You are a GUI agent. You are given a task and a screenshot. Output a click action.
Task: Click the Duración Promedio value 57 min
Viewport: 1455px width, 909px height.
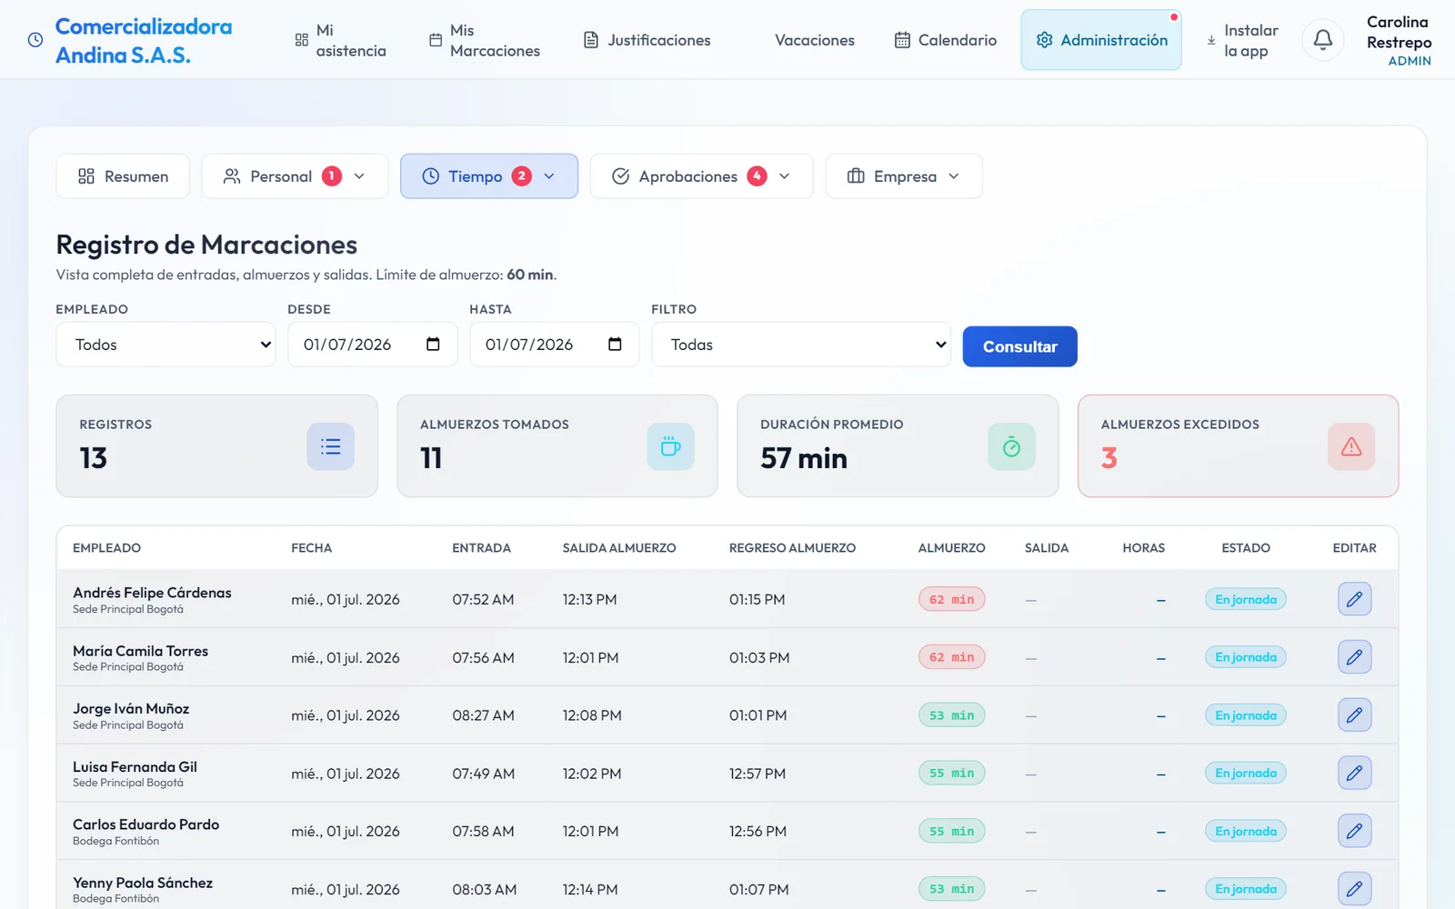[x=804, y=457]
